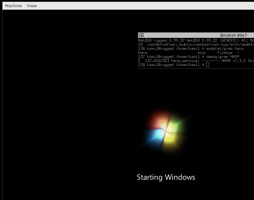Click the terminal window menu icon

point(141,35)
